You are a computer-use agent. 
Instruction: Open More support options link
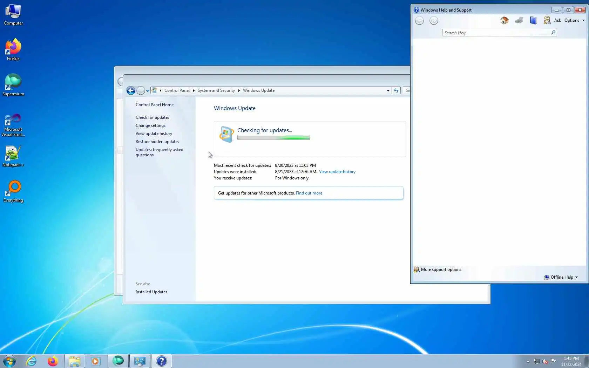pos(441,270)
